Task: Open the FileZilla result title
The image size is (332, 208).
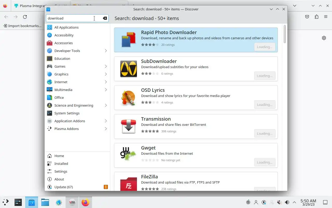Action: coord(149,177)
